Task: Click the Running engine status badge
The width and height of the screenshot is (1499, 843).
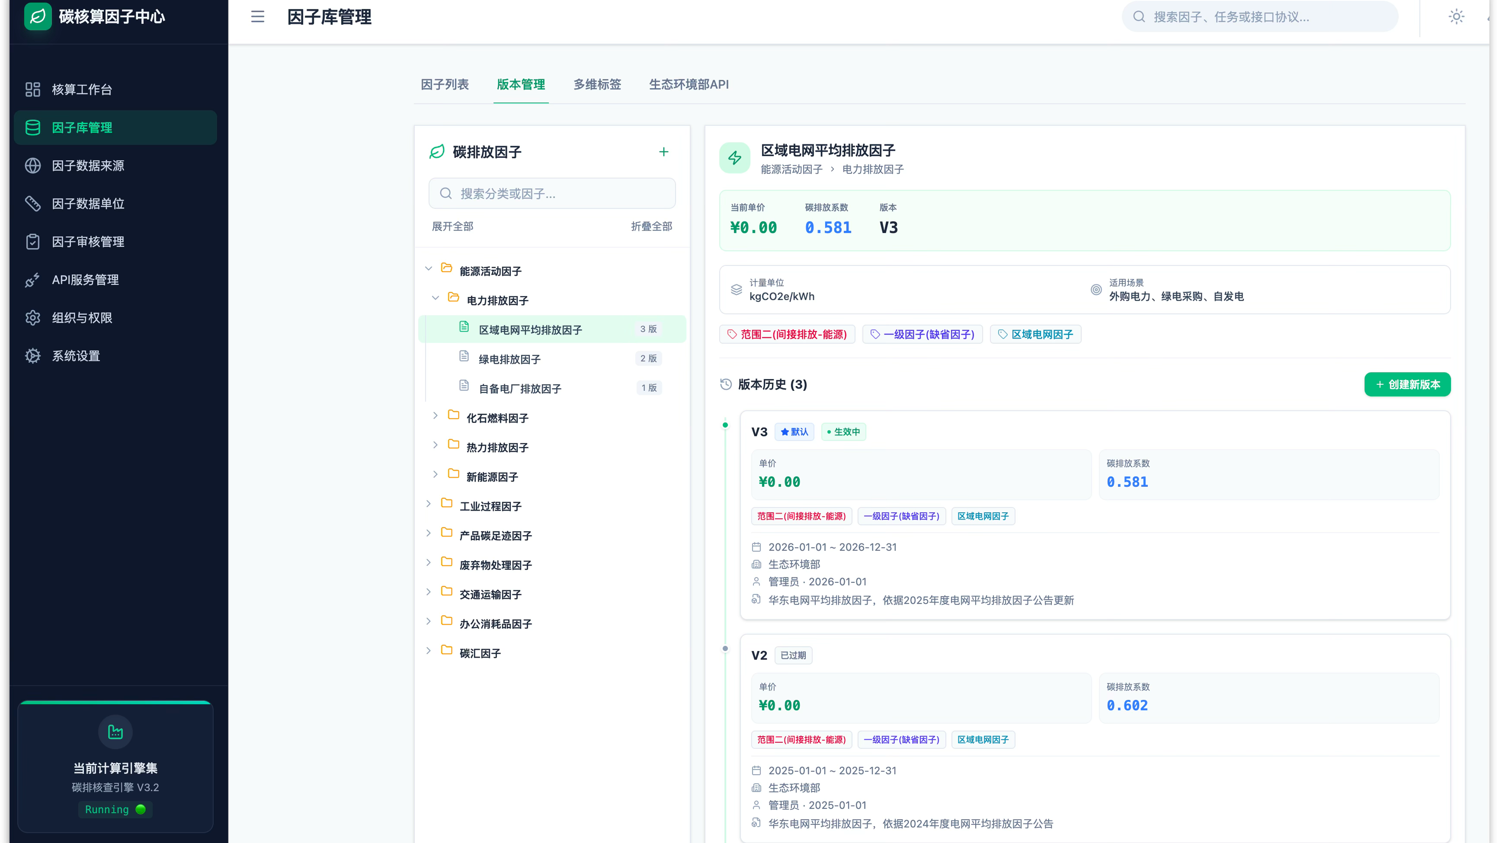Action: coord(115,809)
